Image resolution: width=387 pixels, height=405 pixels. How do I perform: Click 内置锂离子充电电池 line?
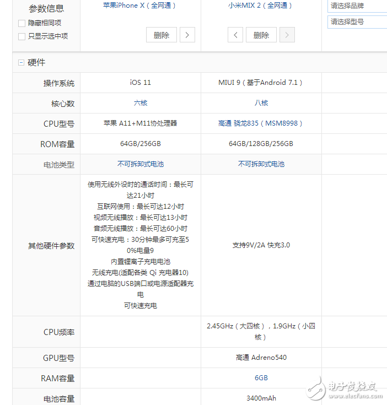(141, 262)
